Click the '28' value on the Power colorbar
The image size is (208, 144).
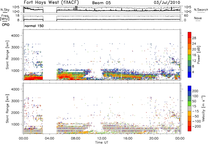point(194,38)
